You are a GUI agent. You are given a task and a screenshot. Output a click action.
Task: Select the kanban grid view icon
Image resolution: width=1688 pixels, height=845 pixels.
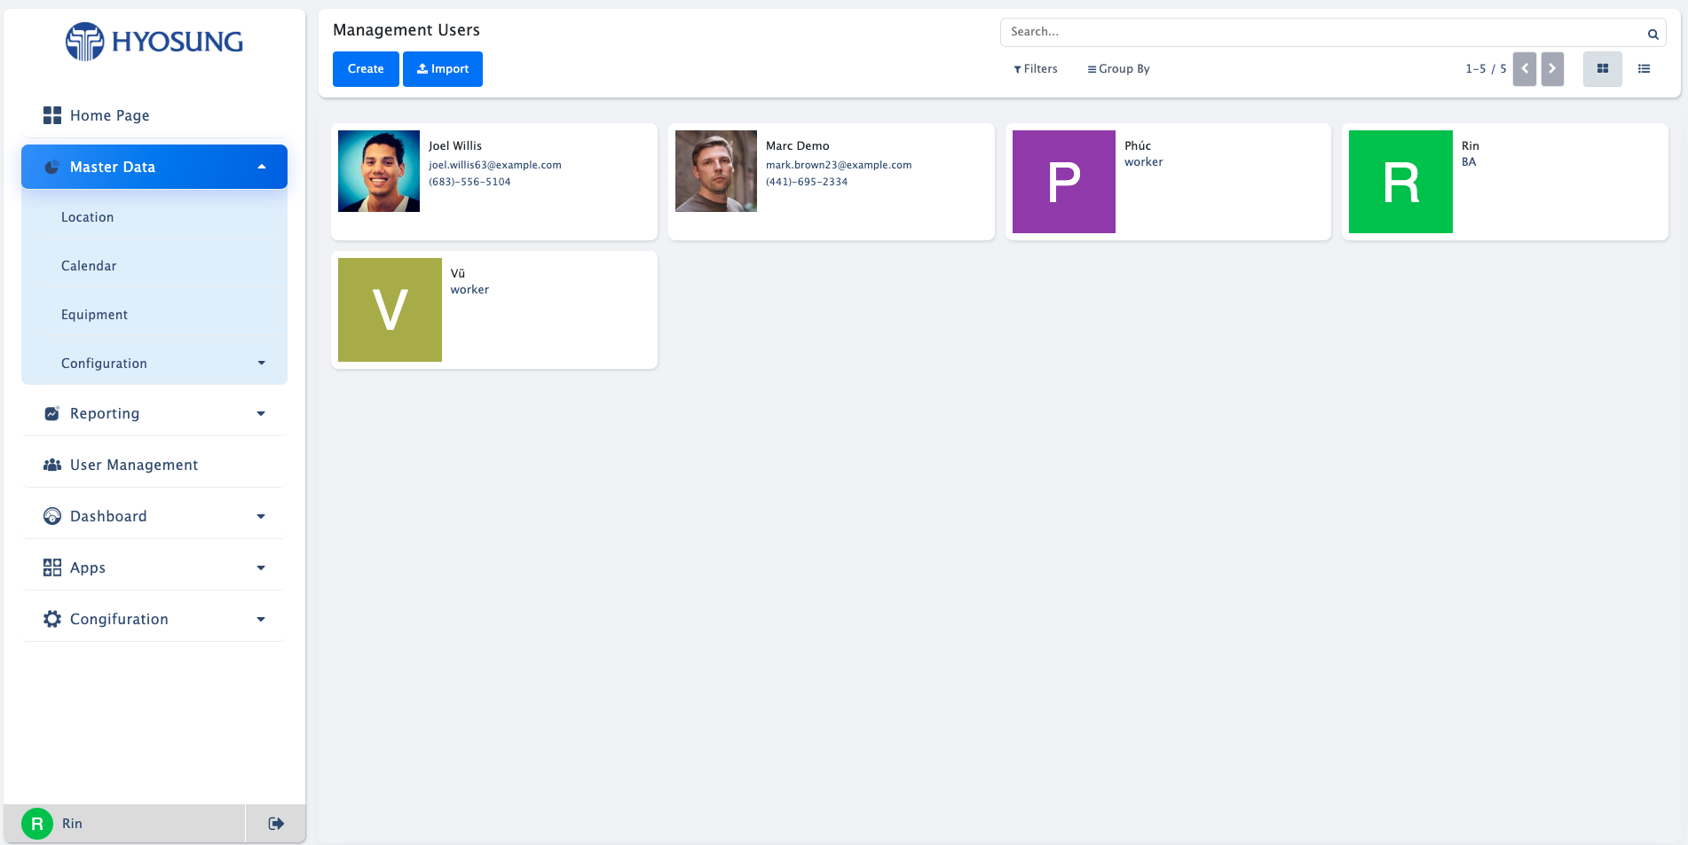click(x=1602, y=69)
